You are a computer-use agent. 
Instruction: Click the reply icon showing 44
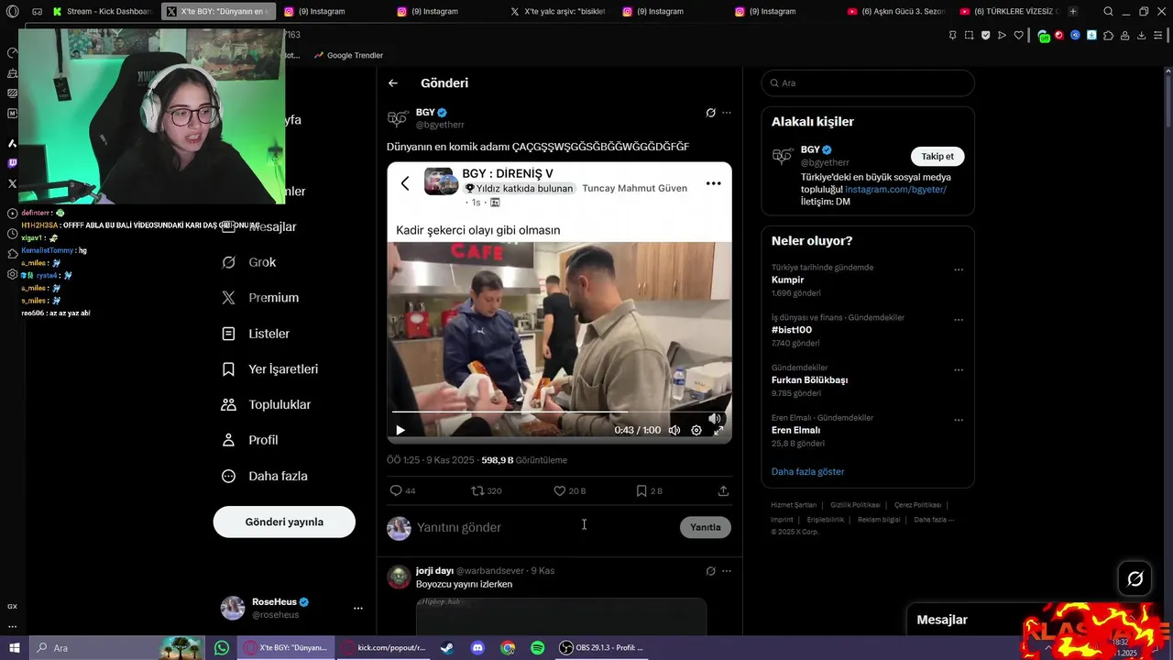pos(402,491)
